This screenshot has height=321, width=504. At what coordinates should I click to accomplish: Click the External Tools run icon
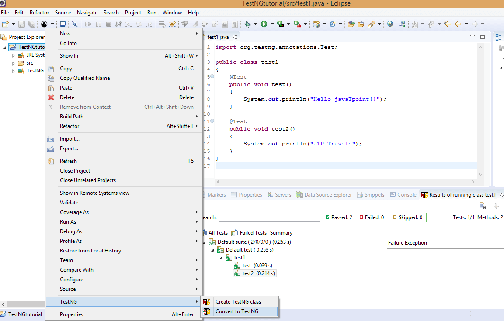point(297,24)
